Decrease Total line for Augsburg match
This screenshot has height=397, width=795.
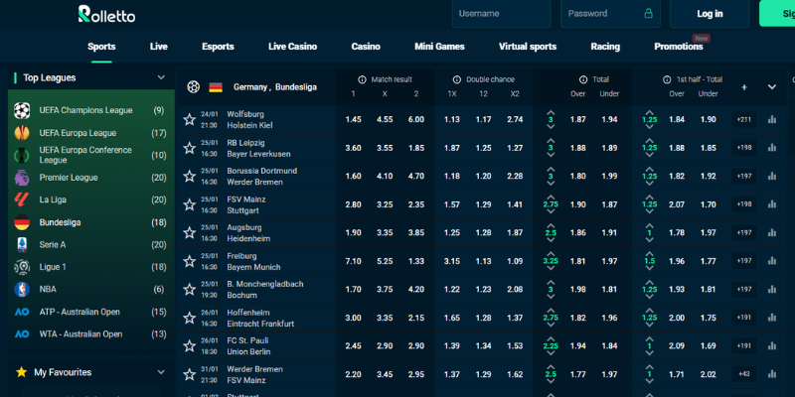click(x=551, y=240)
